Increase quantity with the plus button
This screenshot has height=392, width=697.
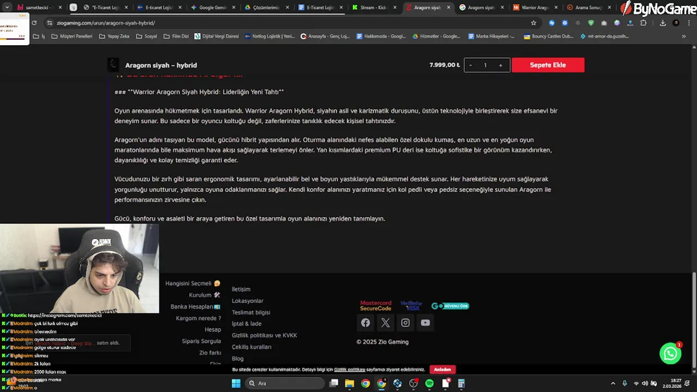[x=500, y=65]
